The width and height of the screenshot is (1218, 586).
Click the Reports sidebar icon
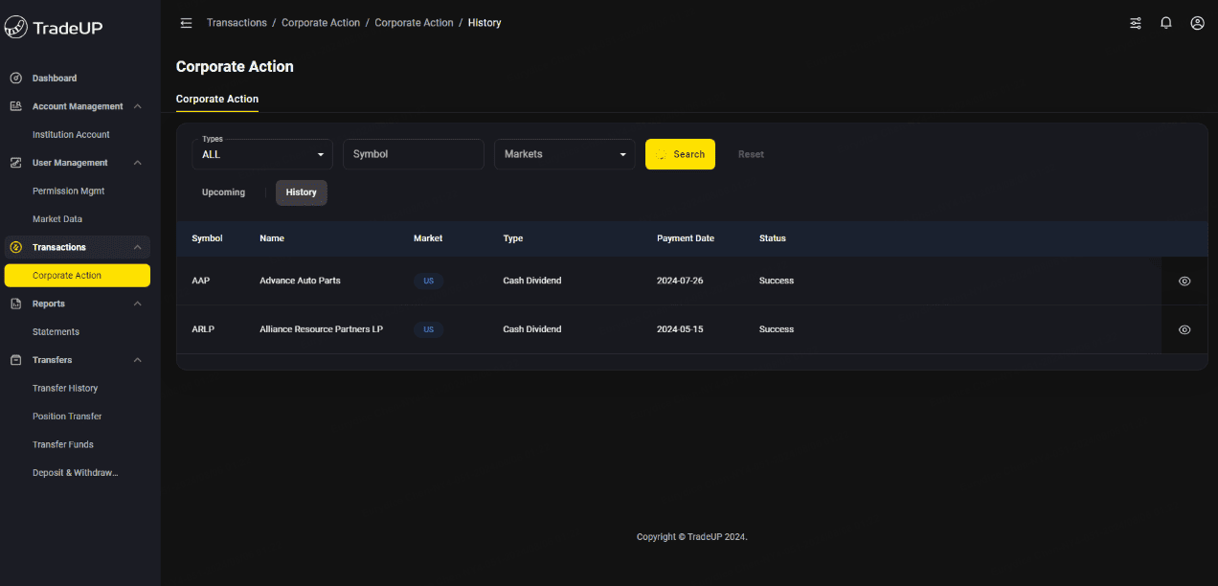click(x=15, y=304)
